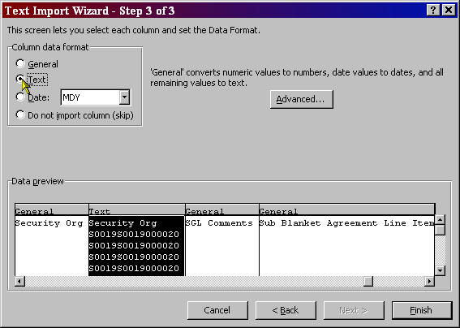Click the preview scroll down arrow
460x328 pixels.
click(440, 270)
